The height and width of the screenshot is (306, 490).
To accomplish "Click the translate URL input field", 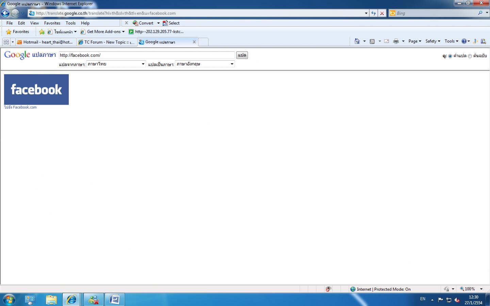I will coord(147,55).
